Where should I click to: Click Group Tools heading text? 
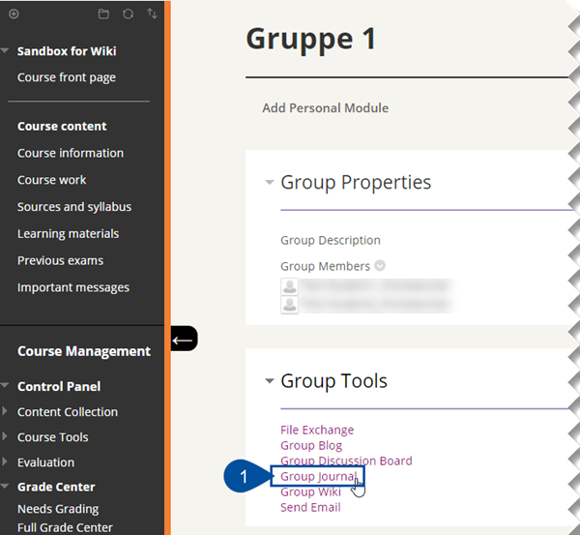coord(334,381)
